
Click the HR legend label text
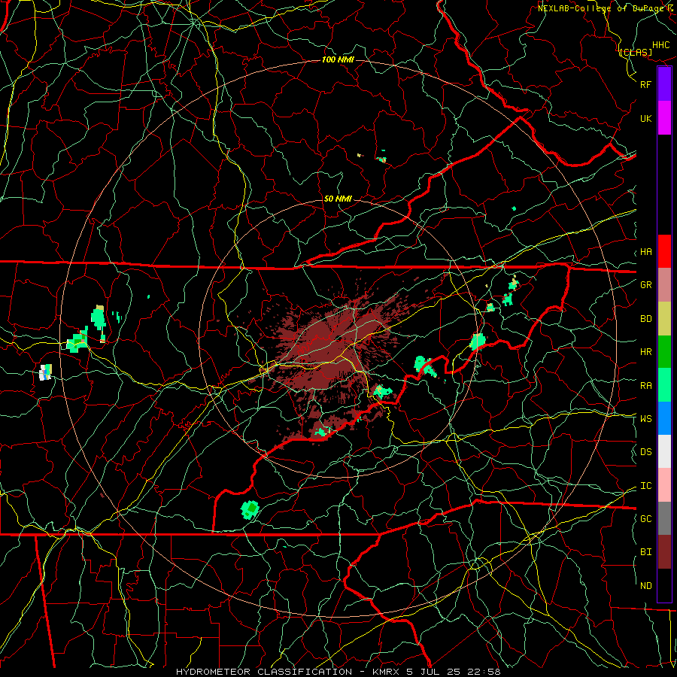tap(645, 352)
